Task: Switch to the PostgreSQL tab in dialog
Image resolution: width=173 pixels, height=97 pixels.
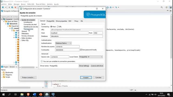Action: (51, 21)
